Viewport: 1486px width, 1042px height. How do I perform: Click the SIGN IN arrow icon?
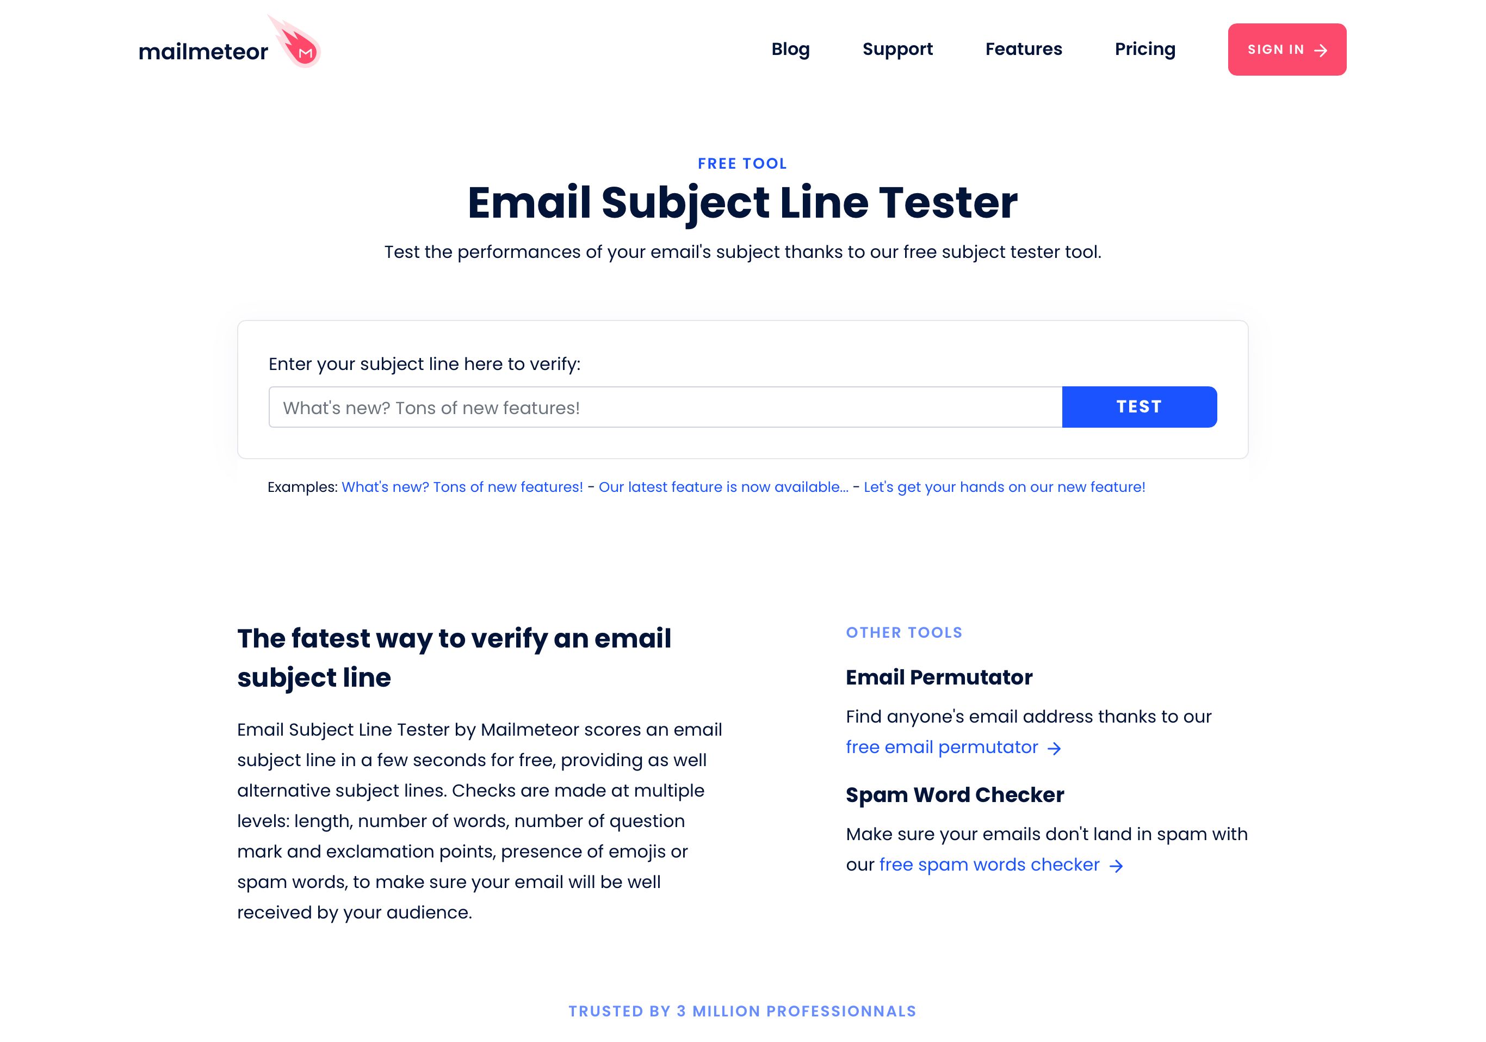coord(1322,50)
